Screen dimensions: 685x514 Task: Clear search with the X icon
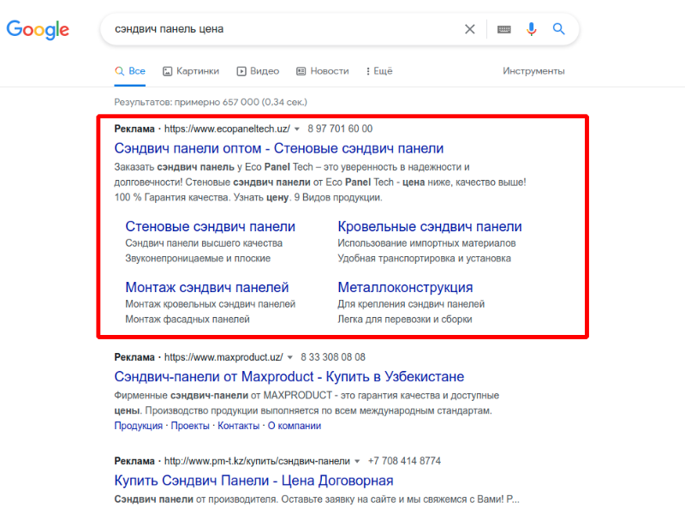[x=469, y=29]
